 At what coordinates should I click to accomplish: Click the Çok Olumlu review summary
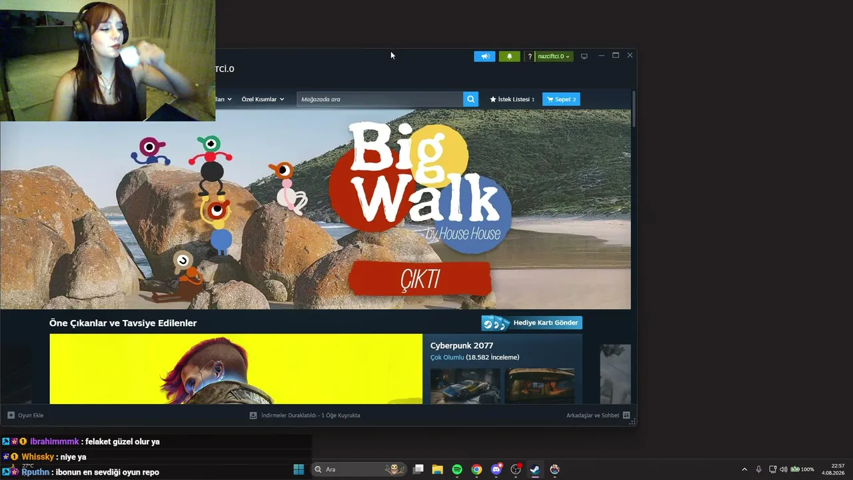coord(447,357)
